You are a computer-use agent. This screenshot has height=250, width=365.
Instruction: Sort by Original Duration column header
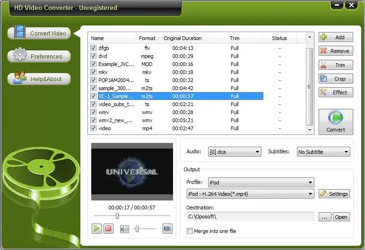click(182, 38)
